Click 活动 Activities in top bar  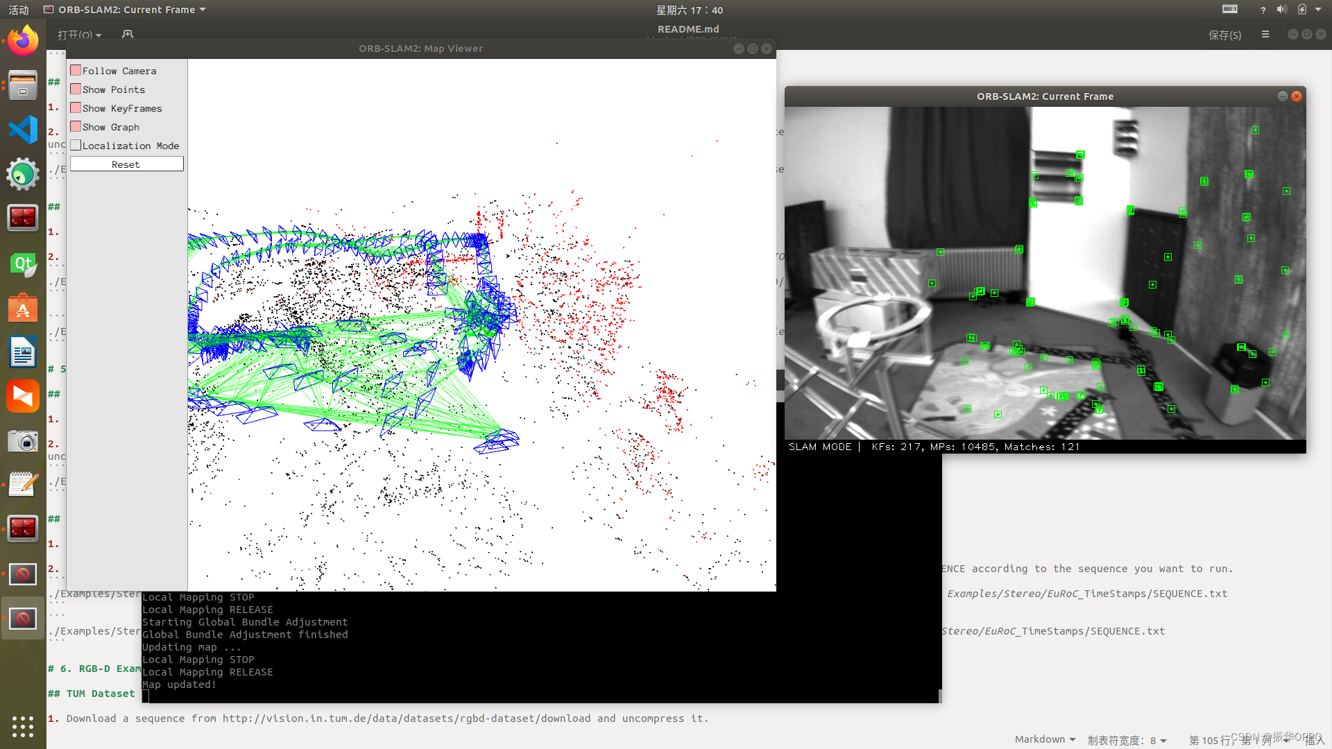19,10
